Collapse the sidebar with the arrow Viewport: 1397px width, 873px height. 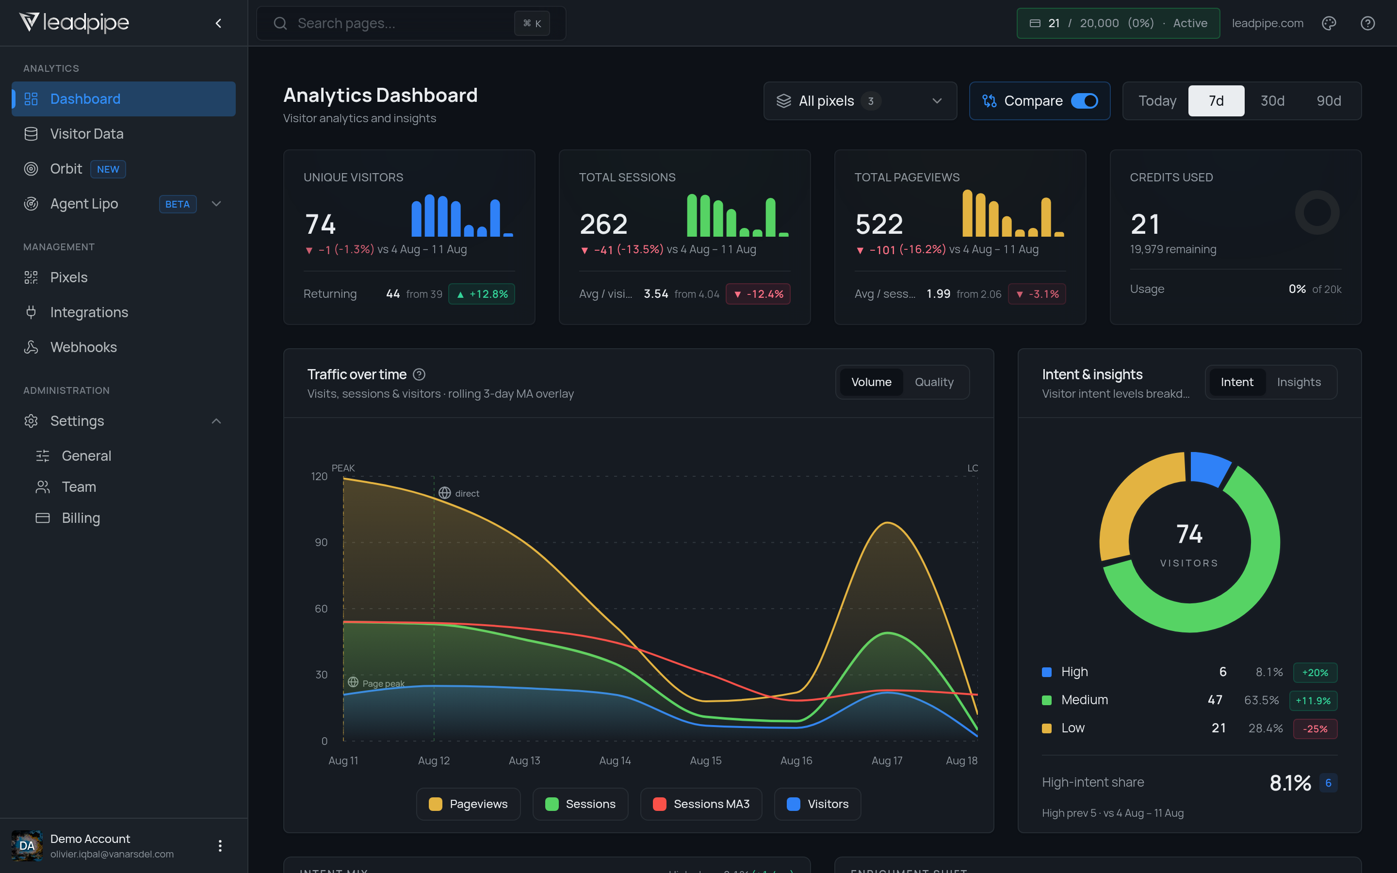click(x=218, y=23)
